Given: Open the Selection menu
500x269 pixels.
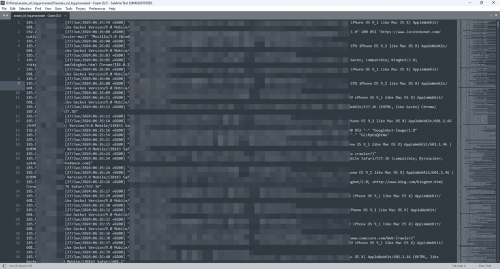Looking at the screenshot, I should click(25, 8).
